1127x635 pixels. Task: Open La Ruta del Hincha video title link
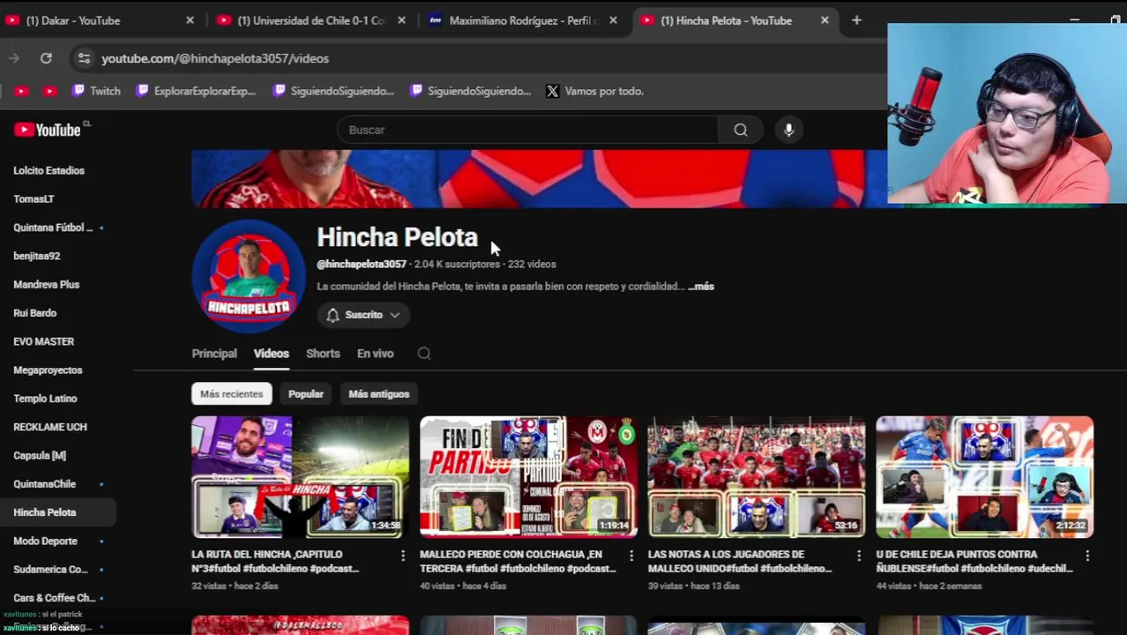click(x=275, y=562)
